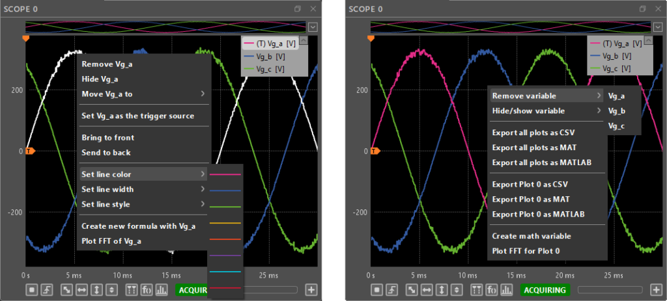Click up-down arrows icon in right scope
The width and height of the screenshot is (667, 301).
click(457, 290)
